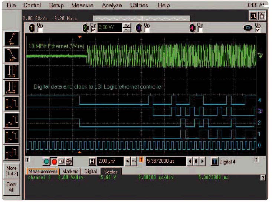Click the channel 4 number button
This screenshot has width=272, height=202.
click(x=192, y=28)
